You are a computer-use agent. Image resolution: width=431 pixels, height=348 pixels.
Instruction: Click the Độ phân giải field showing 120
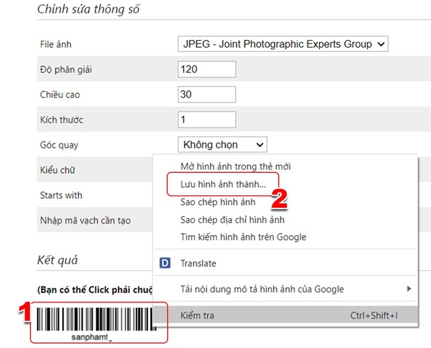207,69
